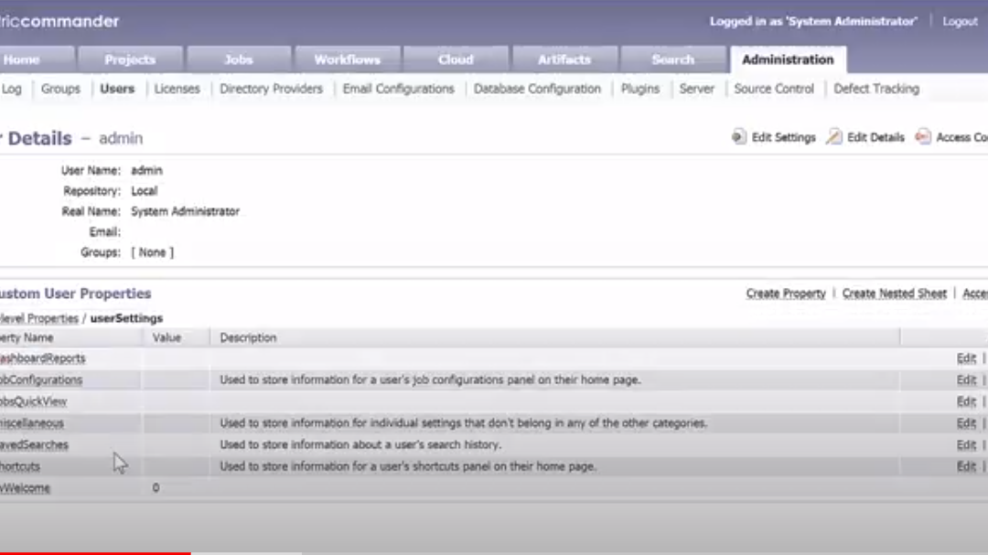Screen dimensions: 988x555
Task: Edit the savedSearches row
Action: (x=966, y=444)
